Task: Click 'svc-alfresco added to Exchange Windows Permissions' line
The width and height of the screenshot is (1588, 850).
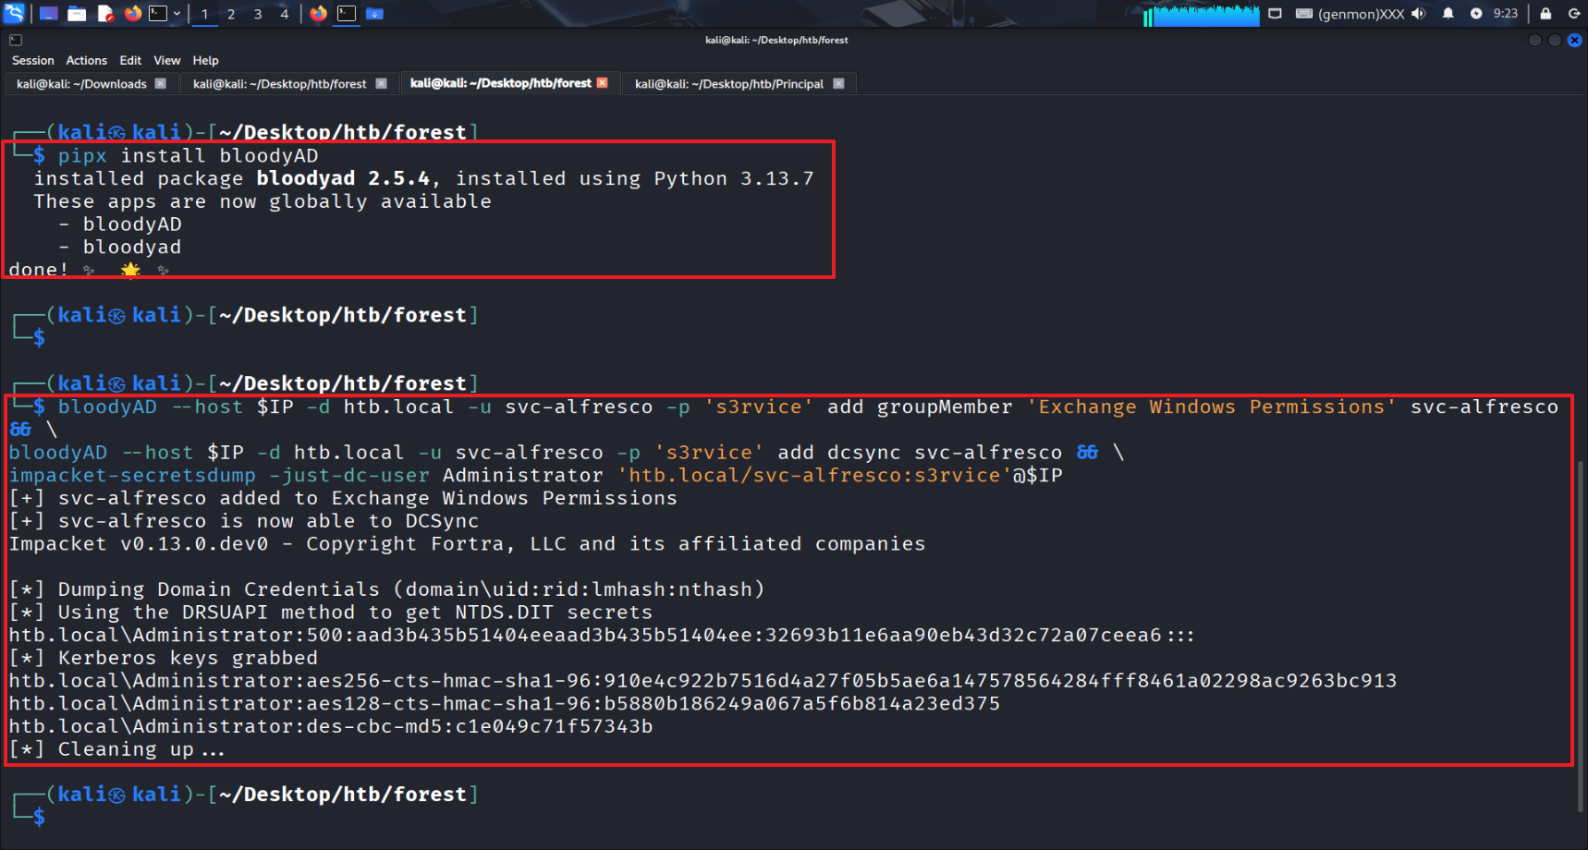Action: tap(343, 498)
